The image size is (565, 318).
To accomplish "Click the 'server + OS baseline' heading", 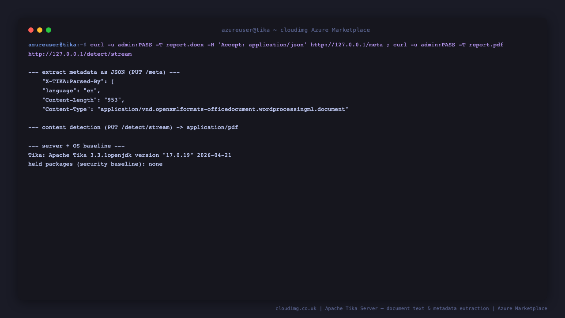I will click(x=76, y=146).
